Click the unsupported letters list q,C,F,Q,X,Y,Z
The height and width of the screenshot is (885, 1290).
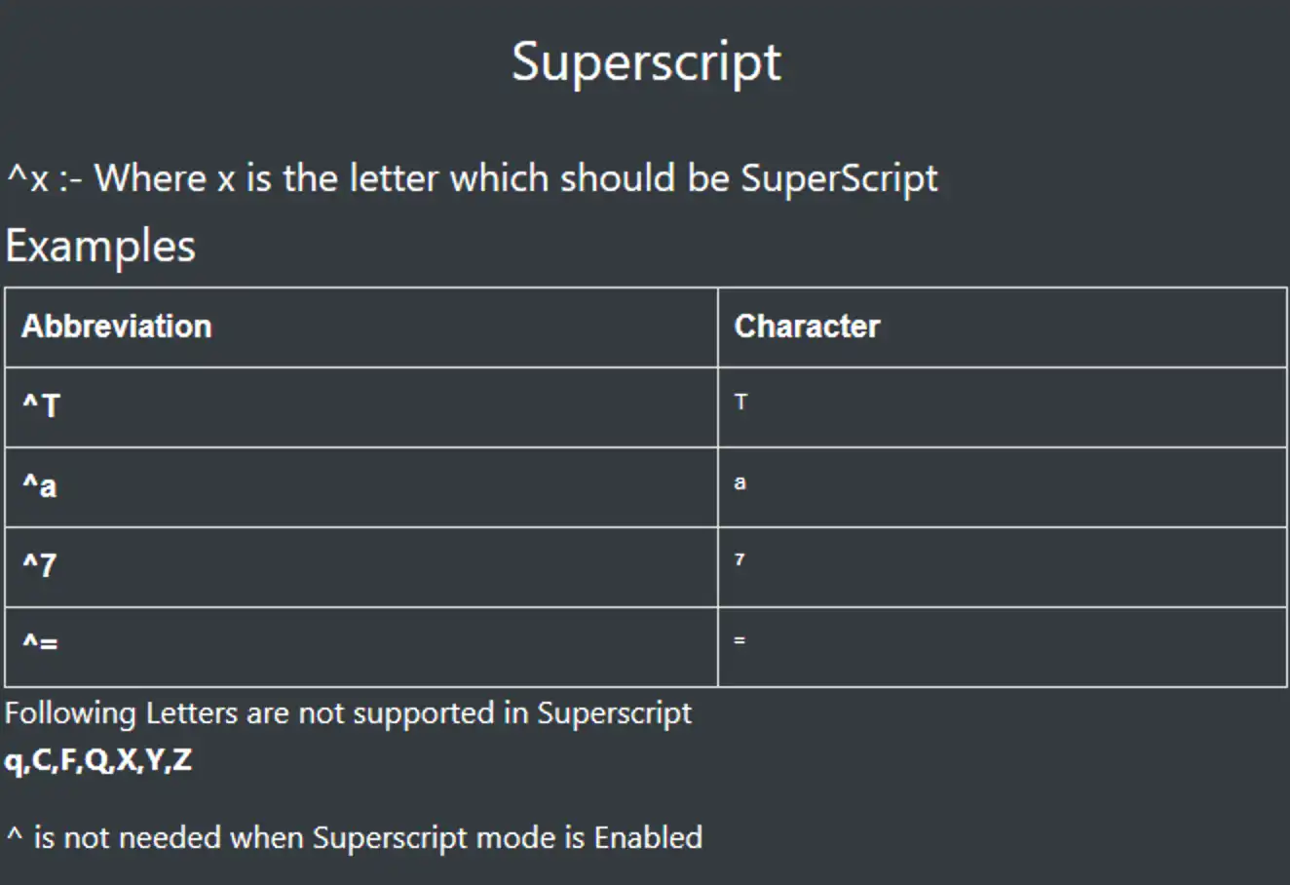(98, 760)
